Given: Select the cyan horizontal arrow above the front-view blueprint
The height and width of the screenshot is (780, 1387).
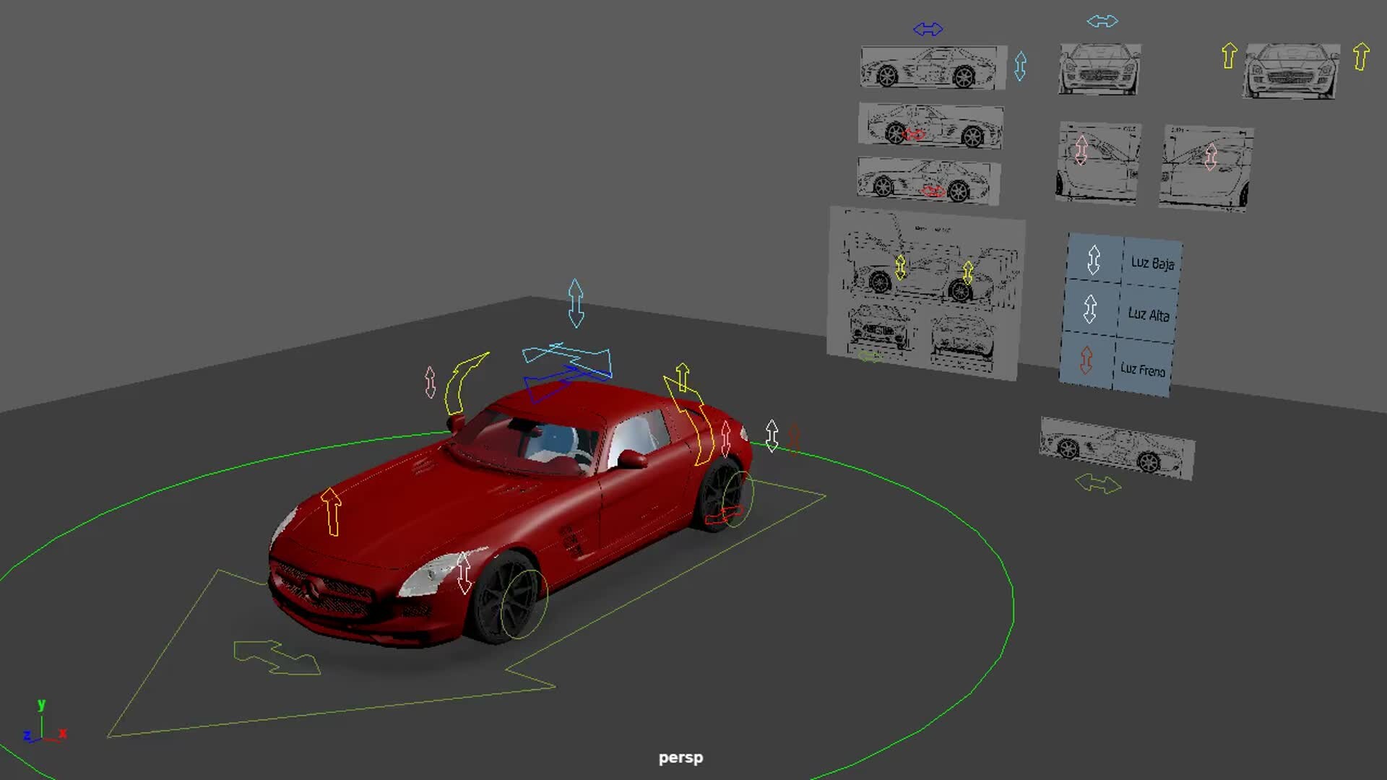Looking at the screenshot, I should click(1100, 21).
